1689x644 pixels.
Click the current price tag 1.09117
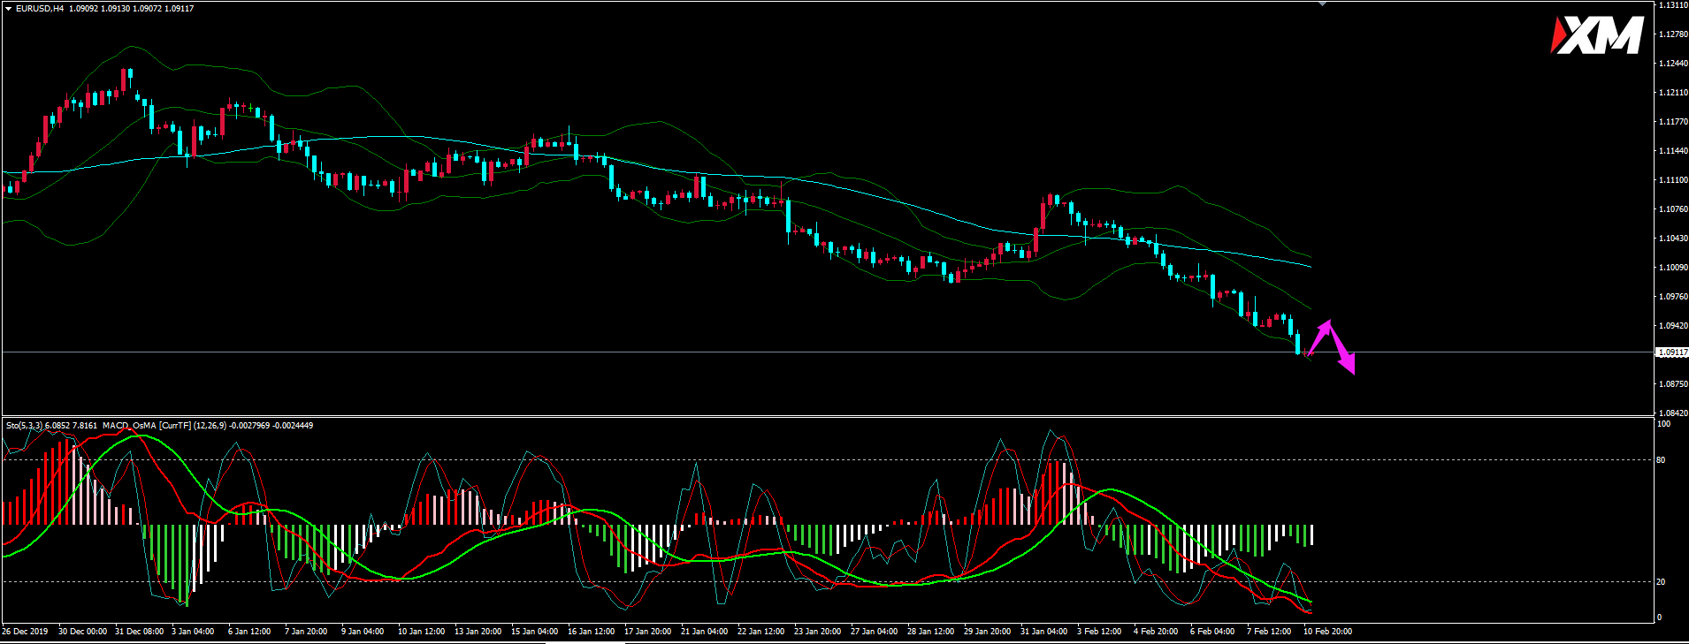tap(1671, 352)
